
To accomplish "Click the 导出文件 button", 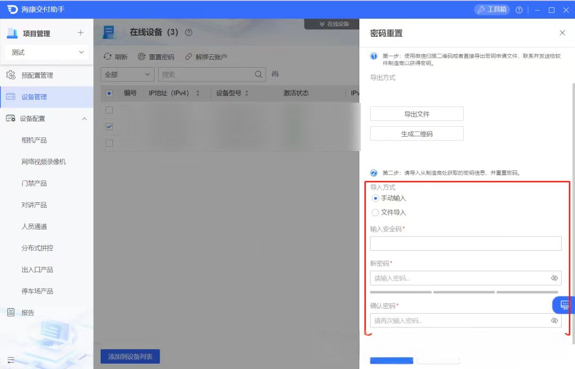I will tap(416, 114).
